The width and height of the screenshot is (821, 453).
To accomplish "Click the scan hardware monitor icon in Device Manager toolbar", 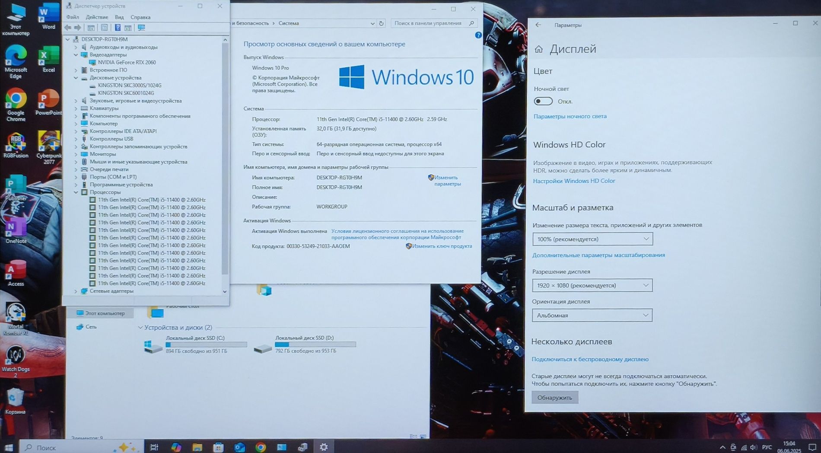I will 141,28.
